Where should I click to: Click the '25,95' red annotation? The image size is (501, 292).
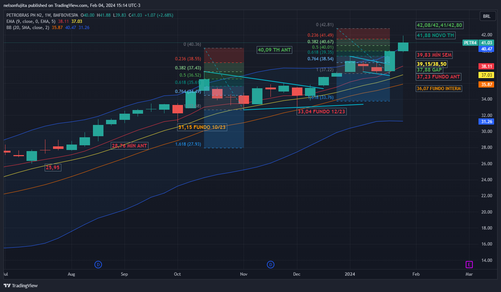53,167
